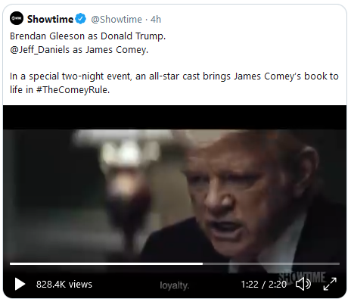351x302 pixels.
Task: Click the 'loyalty.' caption text
Action: tap(174, 285)
